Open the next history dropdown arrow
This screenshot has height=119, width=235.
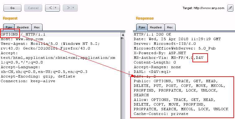73,8
